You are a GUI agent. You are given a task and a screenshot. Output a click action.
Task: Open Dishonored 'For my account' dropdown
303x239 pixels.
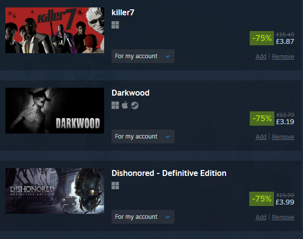[x=143, y=217]
